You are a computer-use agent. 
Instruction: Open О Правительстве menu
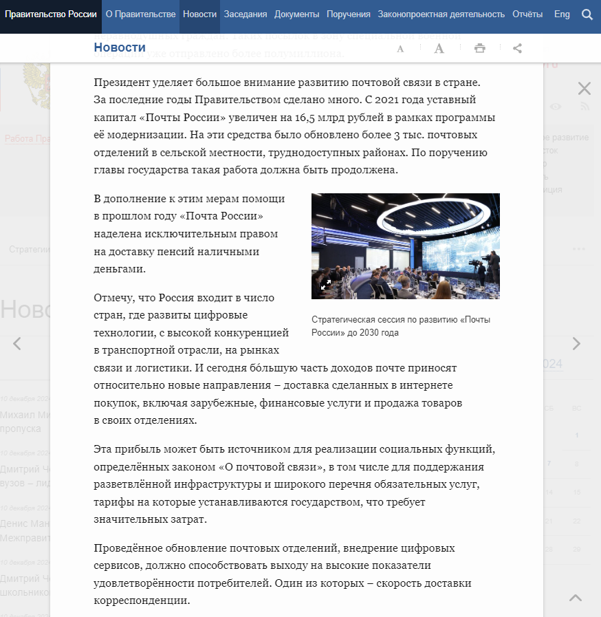pyautogui.click(x=140, y=14)
